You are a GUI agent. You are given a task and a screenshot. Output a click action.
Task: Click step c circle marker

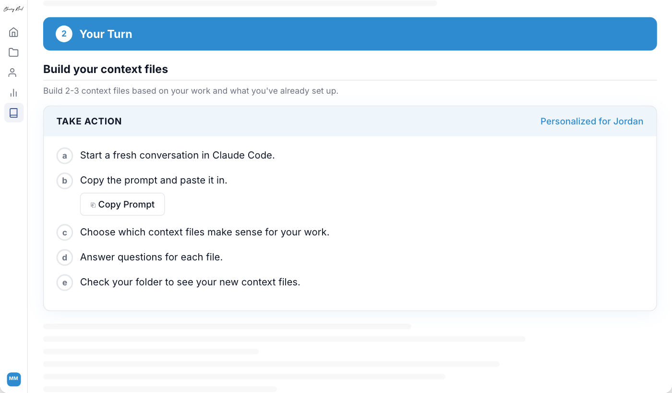coord(65,233)
